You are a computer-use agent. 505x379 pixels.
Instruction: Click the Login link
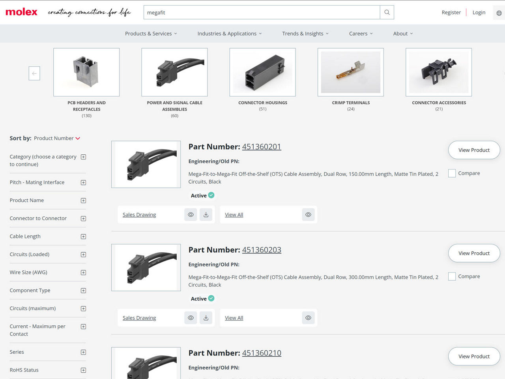[x=479, y=12]
